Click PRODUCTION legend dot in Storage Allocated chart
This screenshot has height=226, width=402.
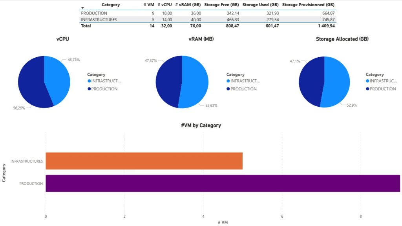click(367, 89)
